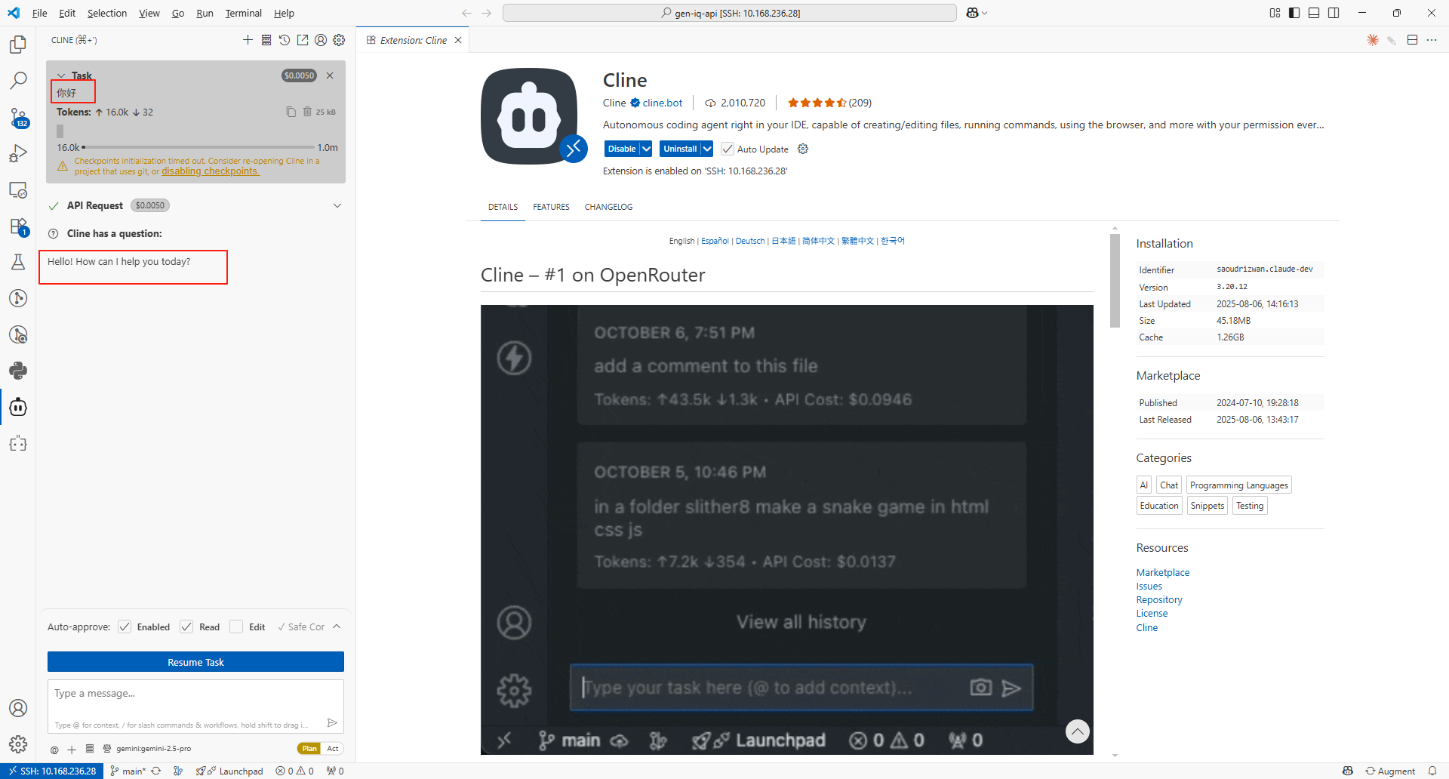Toggle Auto-approve Read checkbox
Screen dimensions: 1449x779
click(x=186, y=627)
